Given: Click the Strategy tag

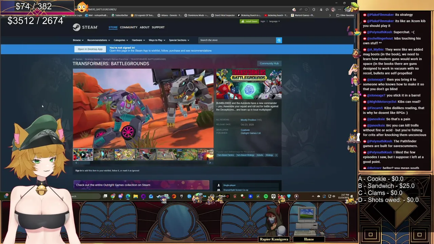Looking at the screenshot, I should coord(269,155).
